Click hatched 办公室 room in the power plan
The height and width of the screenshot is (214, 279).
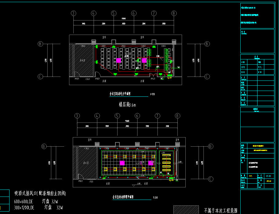82,61
